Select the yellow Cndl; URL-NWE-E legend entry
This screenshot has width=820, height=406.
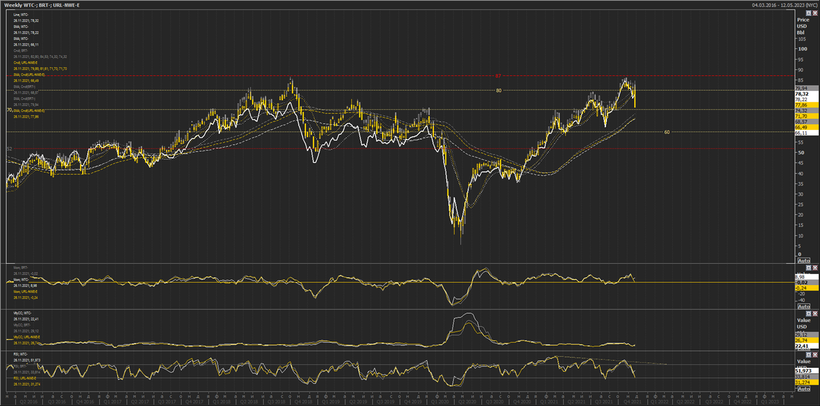pos(25,63)
